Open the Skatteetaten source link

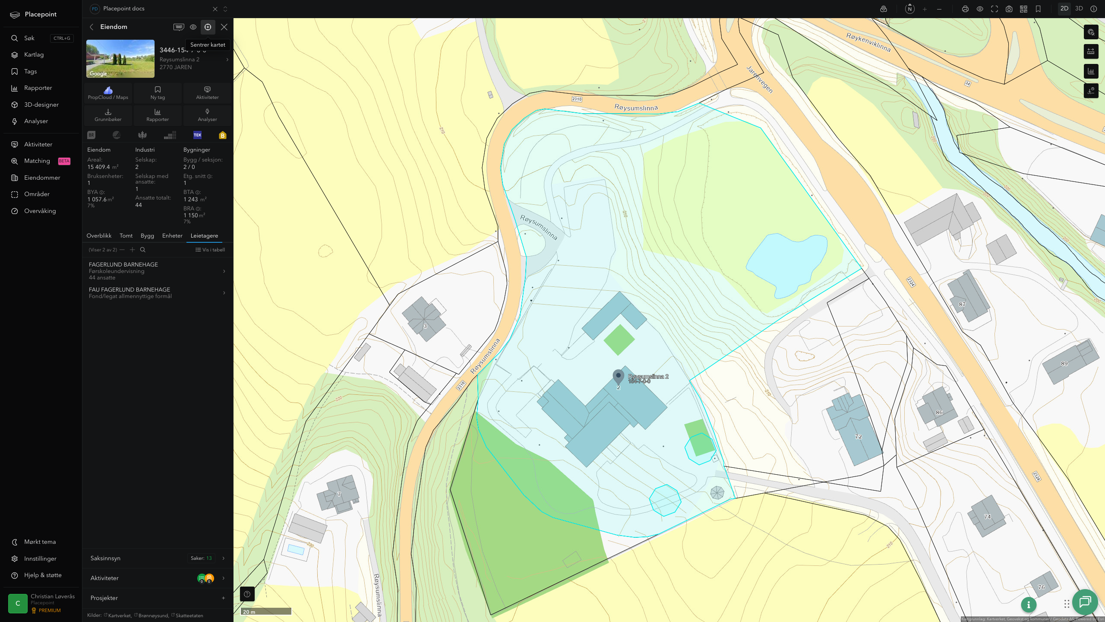(187, 616)
